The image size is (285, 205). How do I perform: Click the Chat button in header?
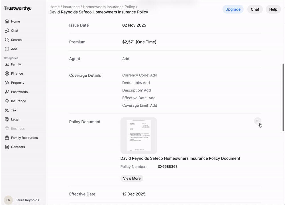coord(255,9)
